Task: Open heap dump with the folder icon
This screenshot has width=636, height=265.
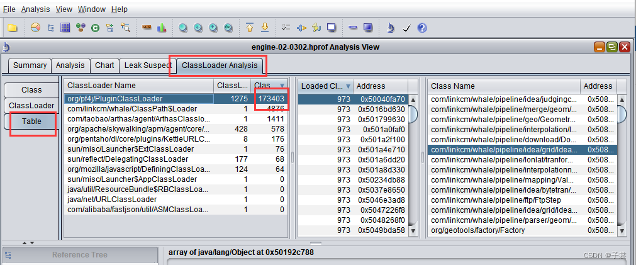Action: pyautogui.click(x=13, y=28)
